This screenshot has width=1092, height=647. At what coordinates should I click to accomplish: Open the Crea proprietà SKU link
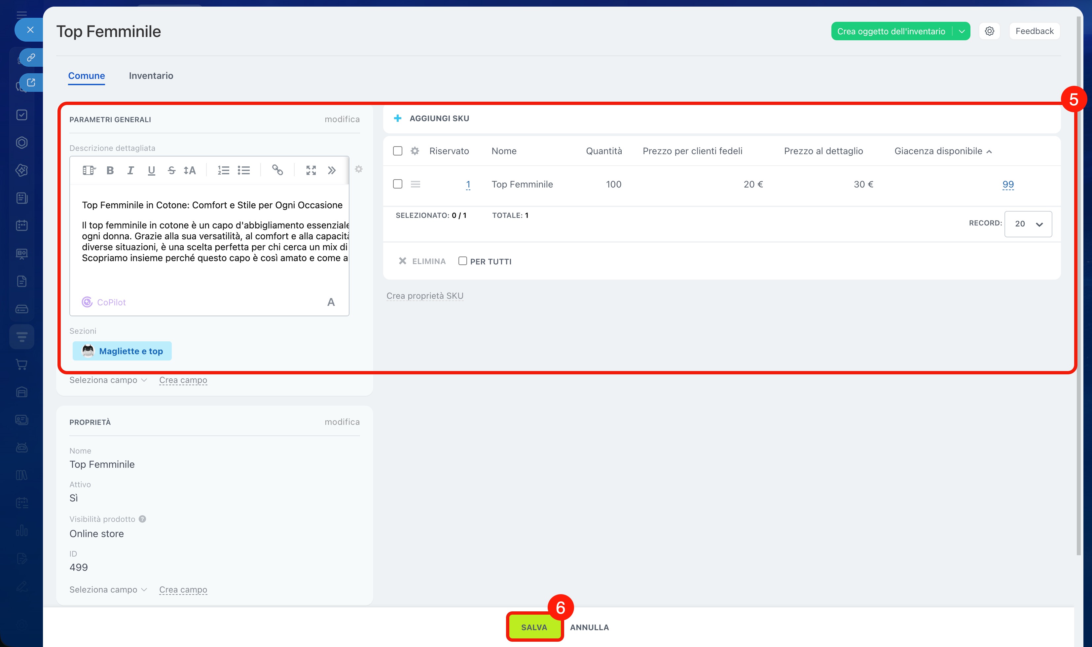pos(425,295)
